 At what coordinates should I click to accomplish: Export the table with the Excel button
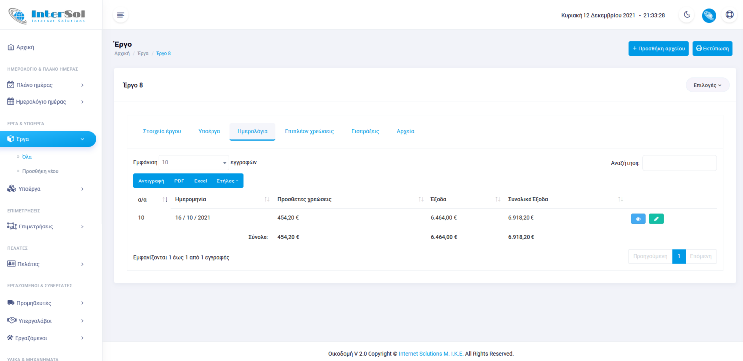point(201,181)
